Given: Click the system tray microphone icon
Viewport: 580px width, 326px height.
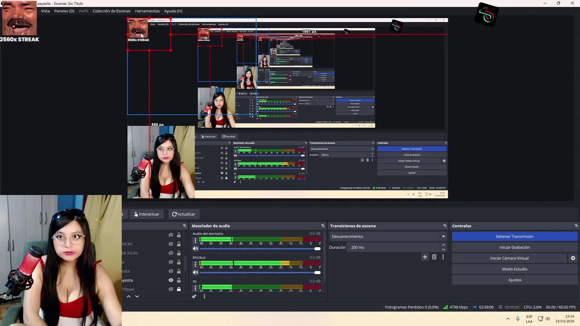Looking at the screenshot, I should coord(517,319).
